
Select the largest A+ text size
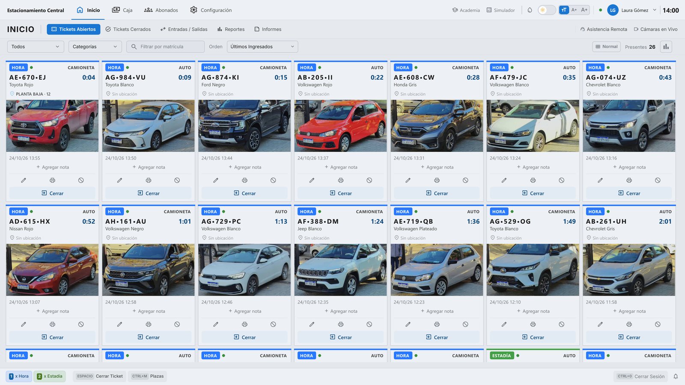(x=584, y=10)
